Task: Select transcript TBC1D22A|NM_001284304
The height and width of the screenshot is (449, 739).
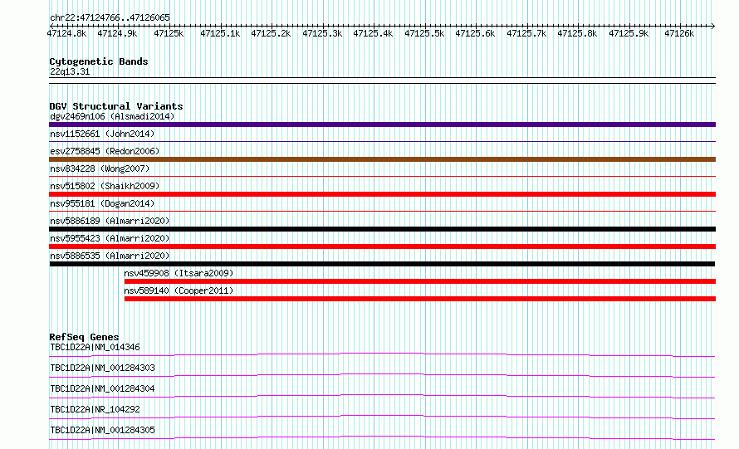Action: pyautogui.click(x=102, y=388)
